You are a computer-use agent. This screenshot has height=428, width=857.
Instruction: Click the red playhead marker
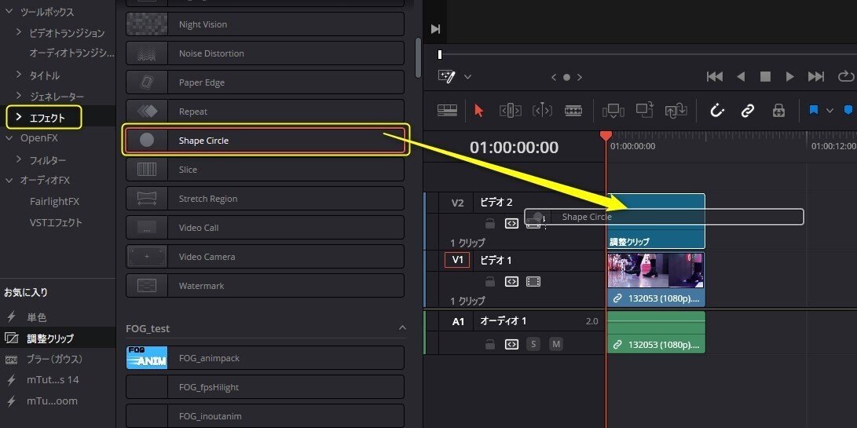(606, 135)
